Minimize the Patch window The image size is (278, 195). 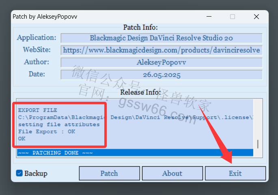click(209, 17)
